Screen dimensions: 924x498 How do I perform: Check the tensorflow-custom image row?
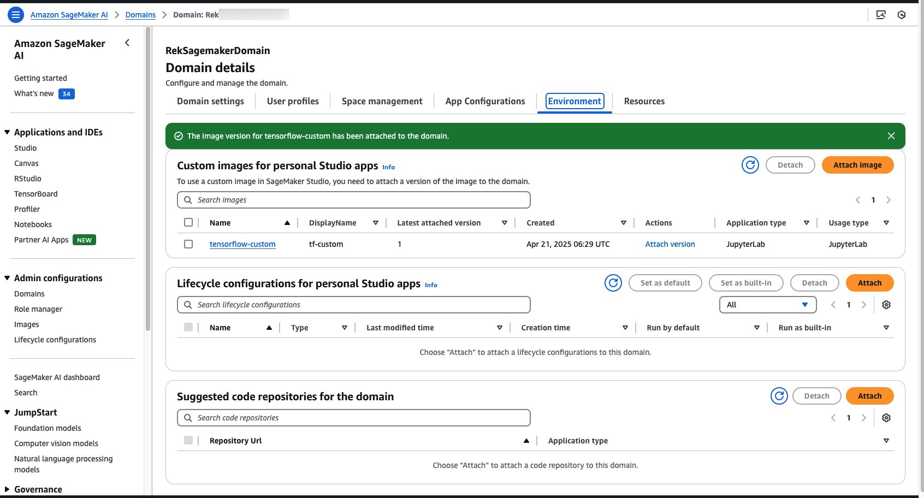tap(188, 244)
